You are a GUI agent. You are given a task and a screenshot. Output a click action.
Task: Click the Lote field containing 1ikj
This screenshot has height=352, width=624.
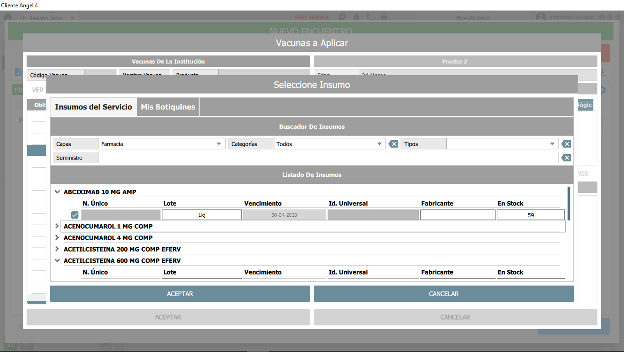[201, 214]
